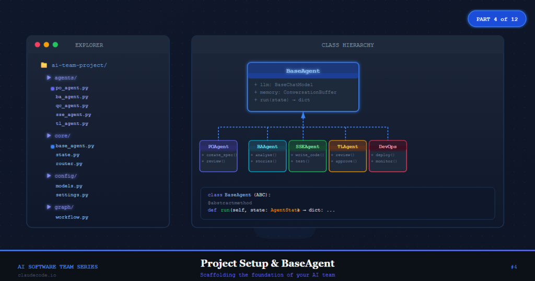Image resolution: width=535 pixels, height=281 pixels.
Task: Click write_code() in SSEAgent
Action: click(307, 155)
